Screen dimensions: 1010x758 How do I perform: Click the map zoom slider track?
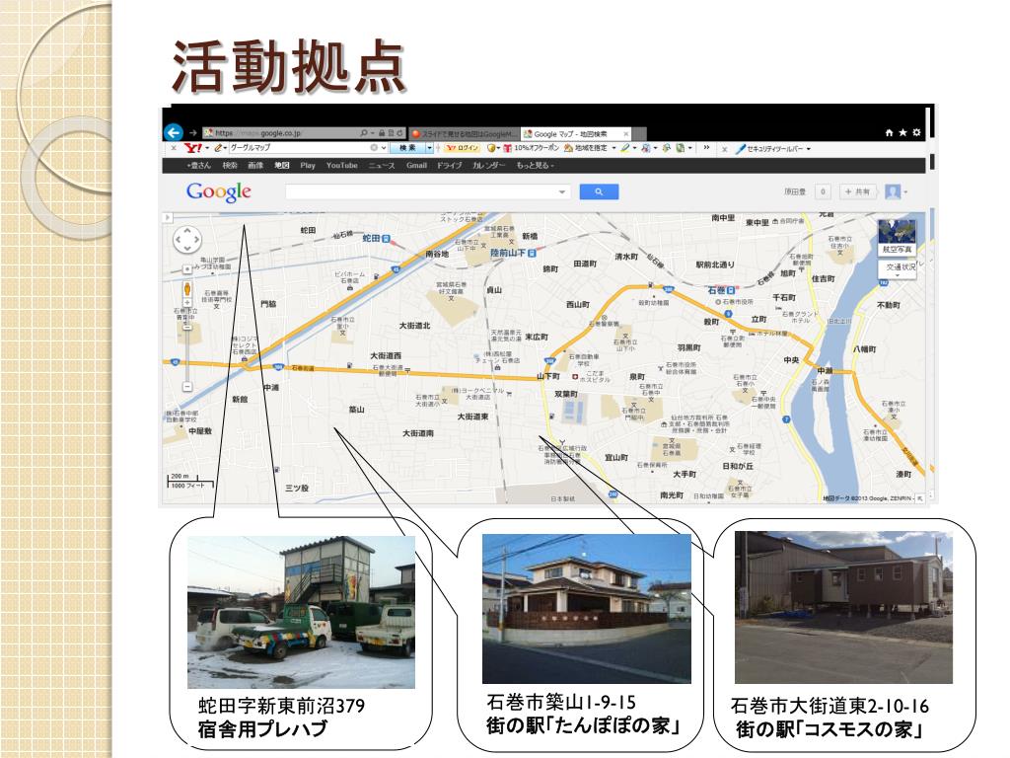(186, 344)
